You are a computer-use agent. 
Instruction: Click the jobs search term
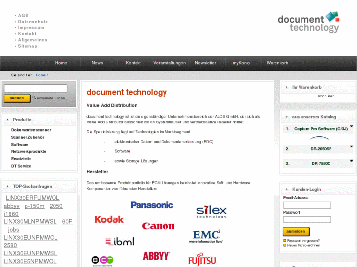point(14,230)
